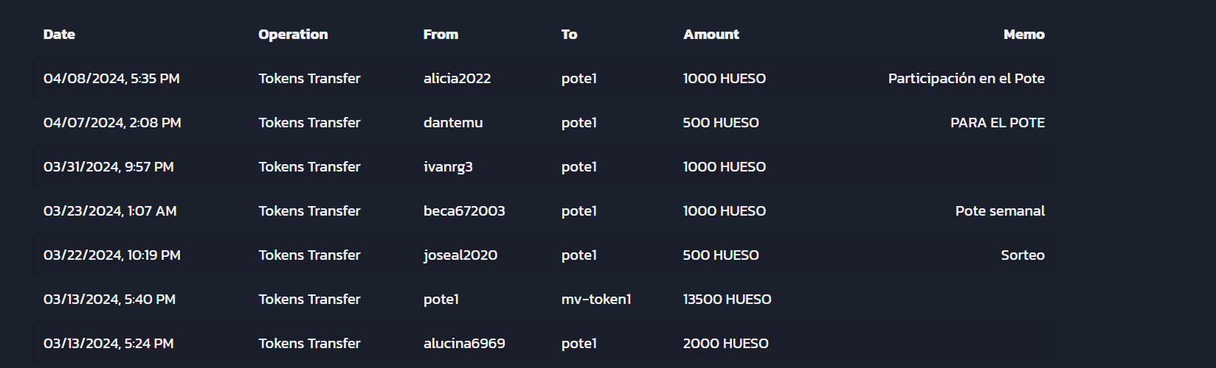
Task: Open the ivanrg3 sender account
Action: tap(448, 167)
